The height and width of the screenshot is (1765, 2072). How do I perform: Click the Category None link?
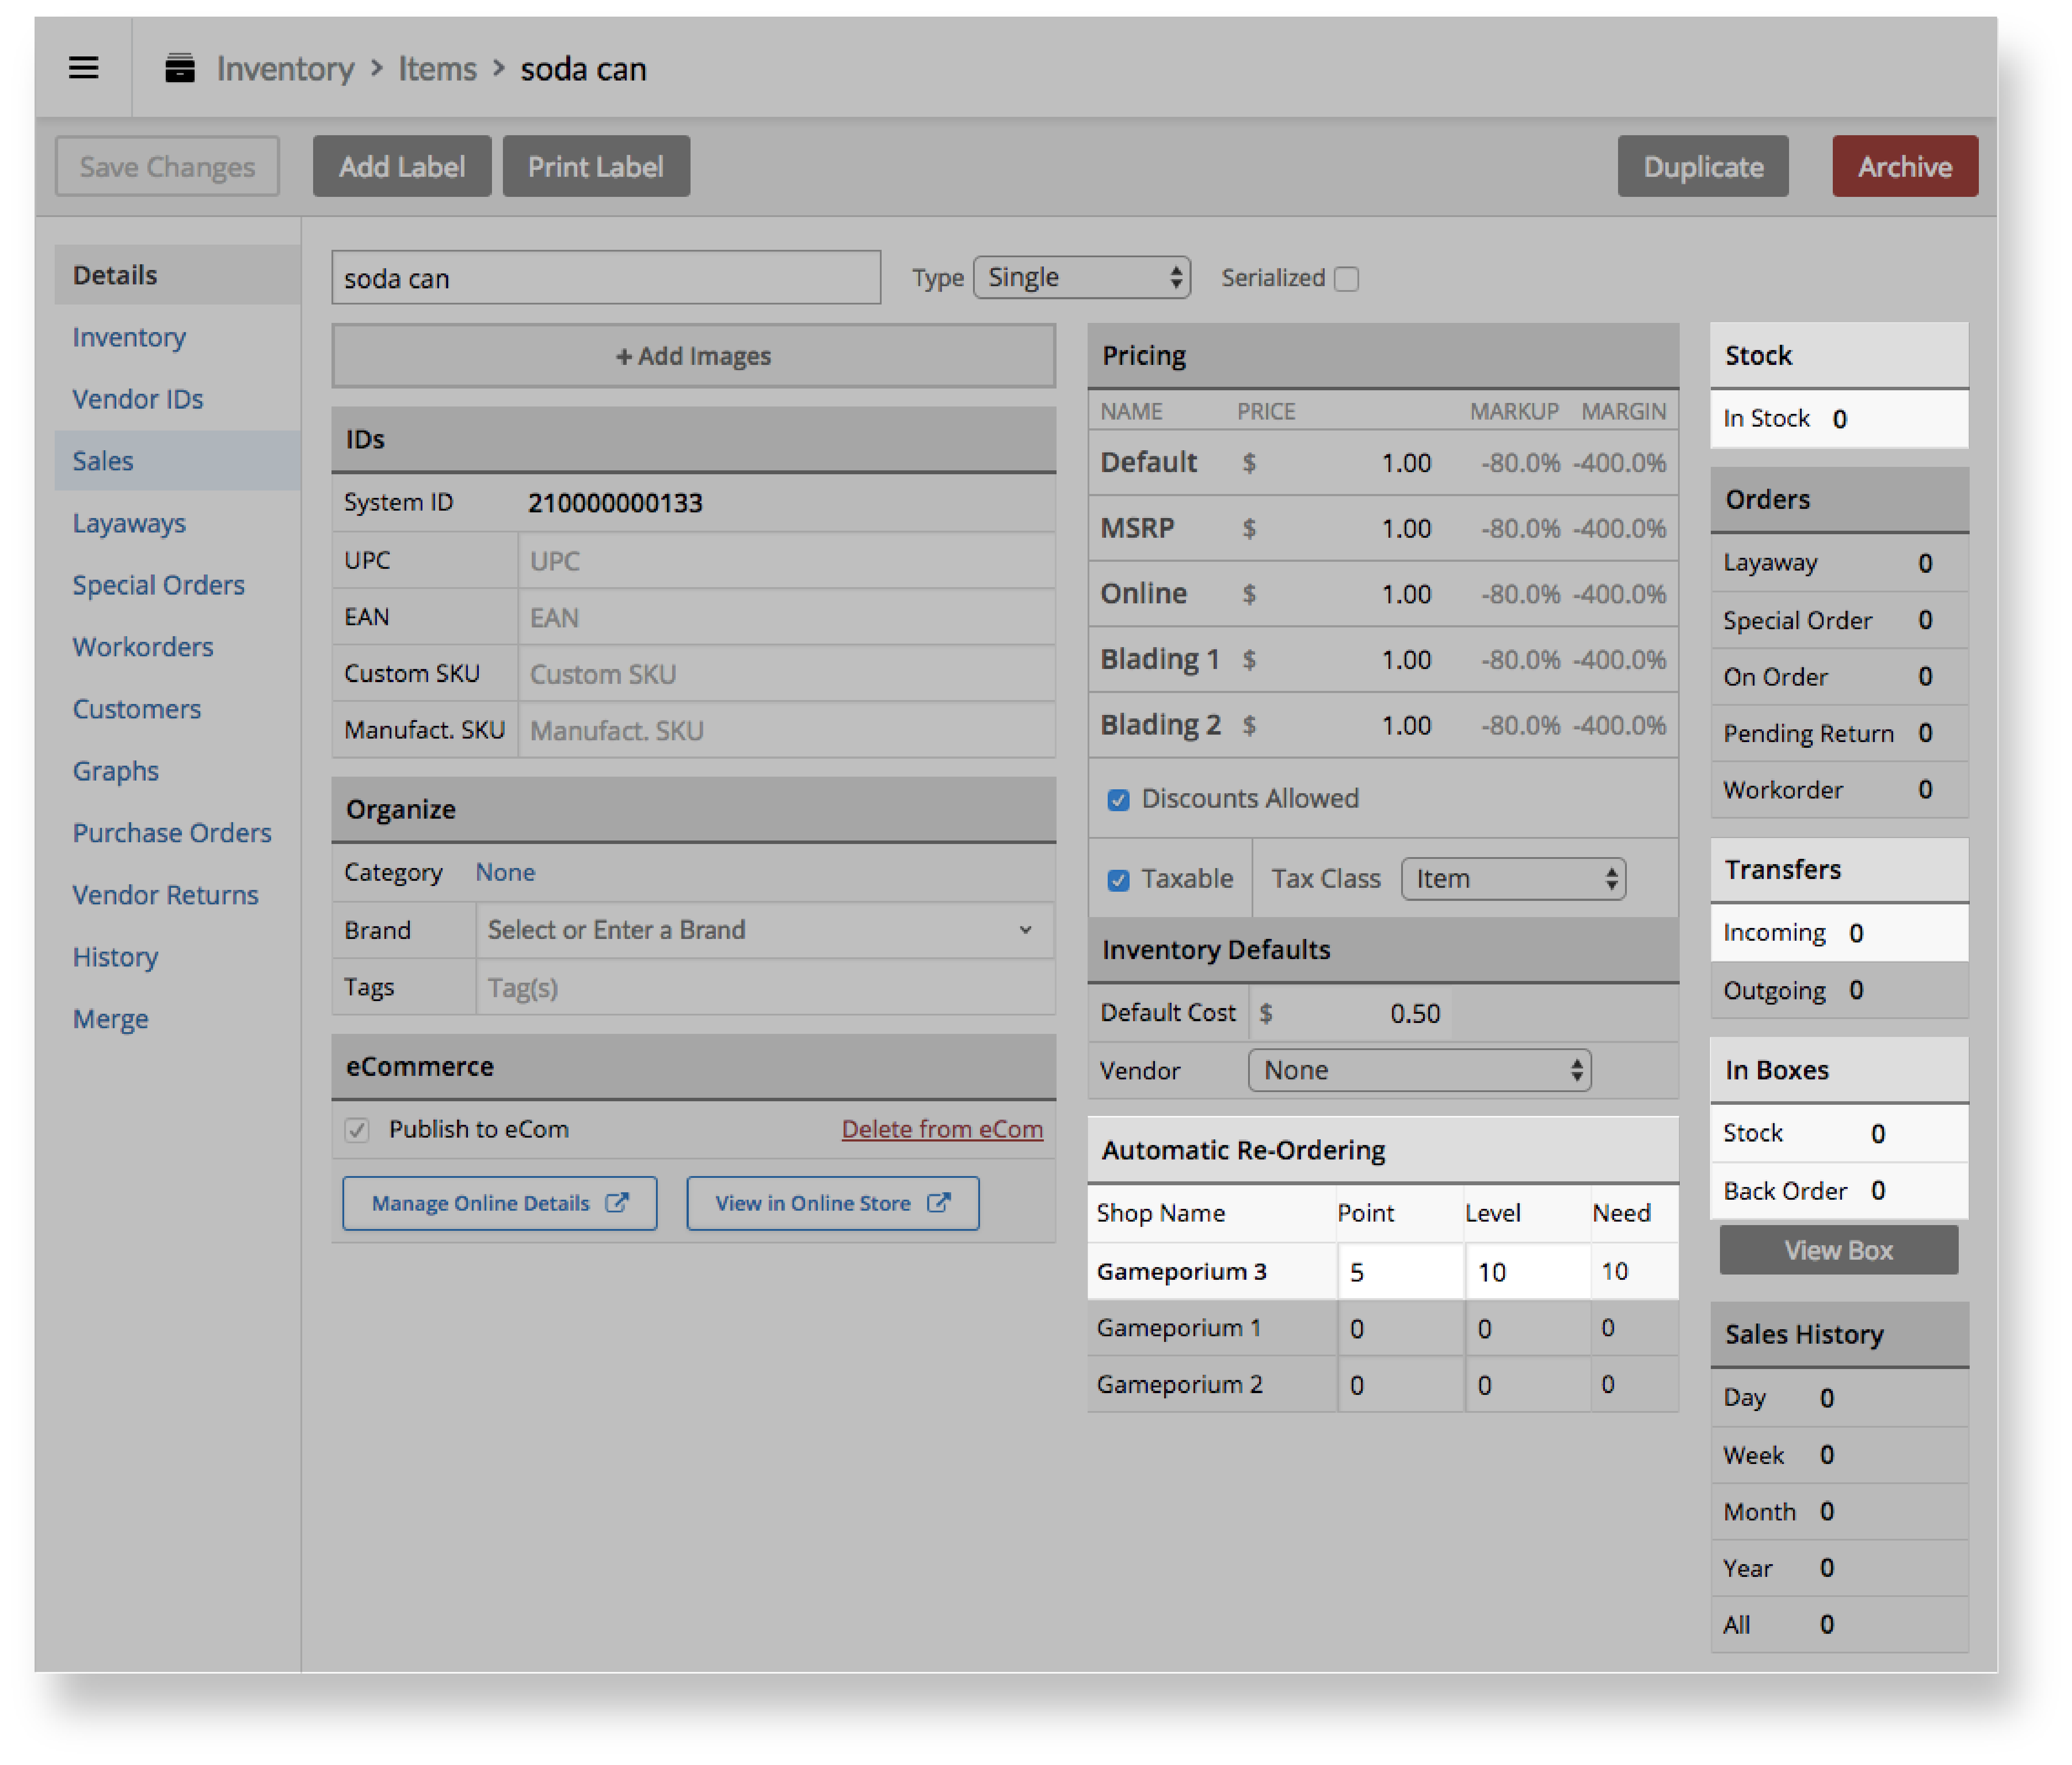[505, 872]
